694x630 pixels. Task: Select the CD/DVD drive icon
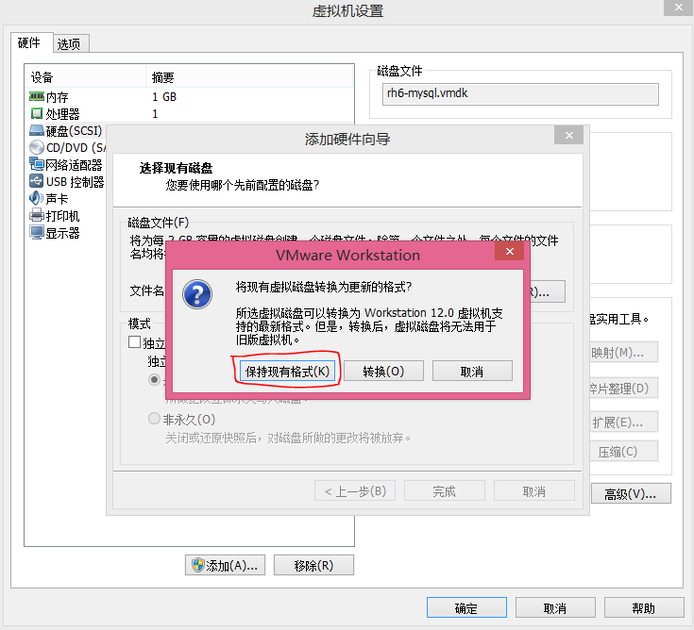coord(37,147)
